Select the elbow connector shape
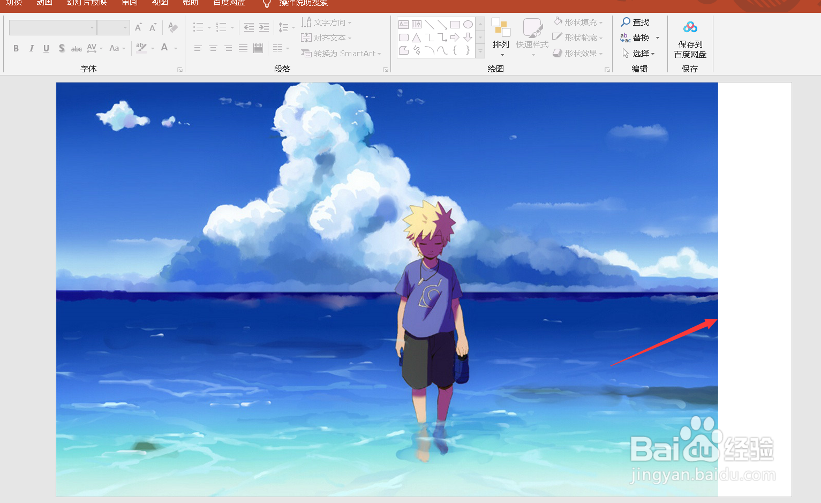 430,37
